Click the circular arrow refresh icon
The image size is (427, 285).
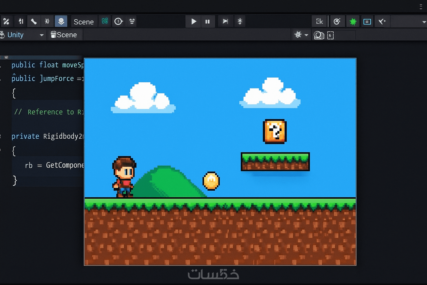coord(337,21)
